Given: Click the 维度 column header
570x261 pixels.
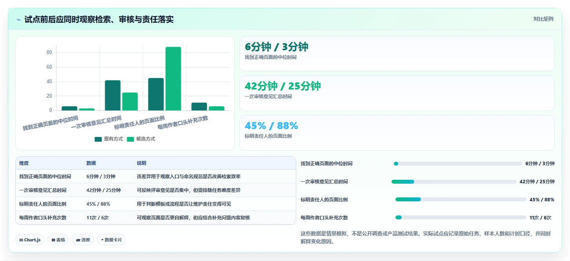Looking at the screenshot, I should [24, 163].
